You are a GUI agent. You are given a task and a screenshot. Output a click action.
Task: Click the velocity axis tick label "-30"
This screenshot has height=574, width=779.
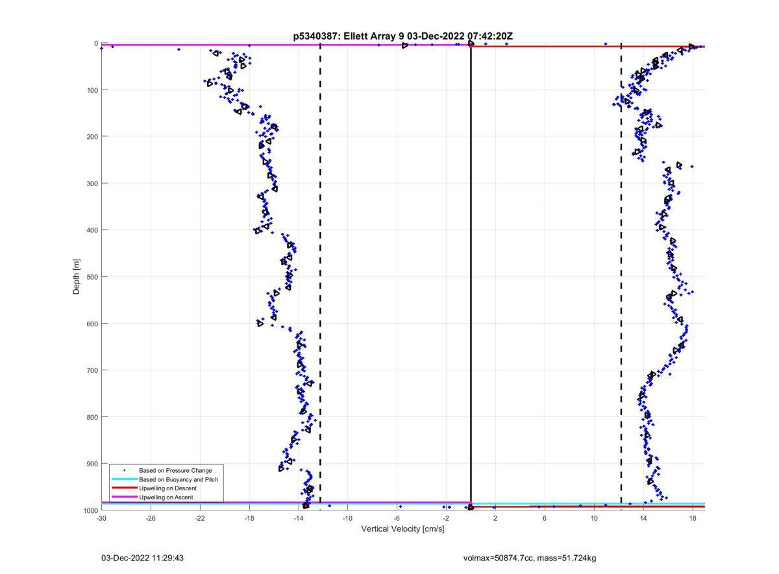click(101, 518)
